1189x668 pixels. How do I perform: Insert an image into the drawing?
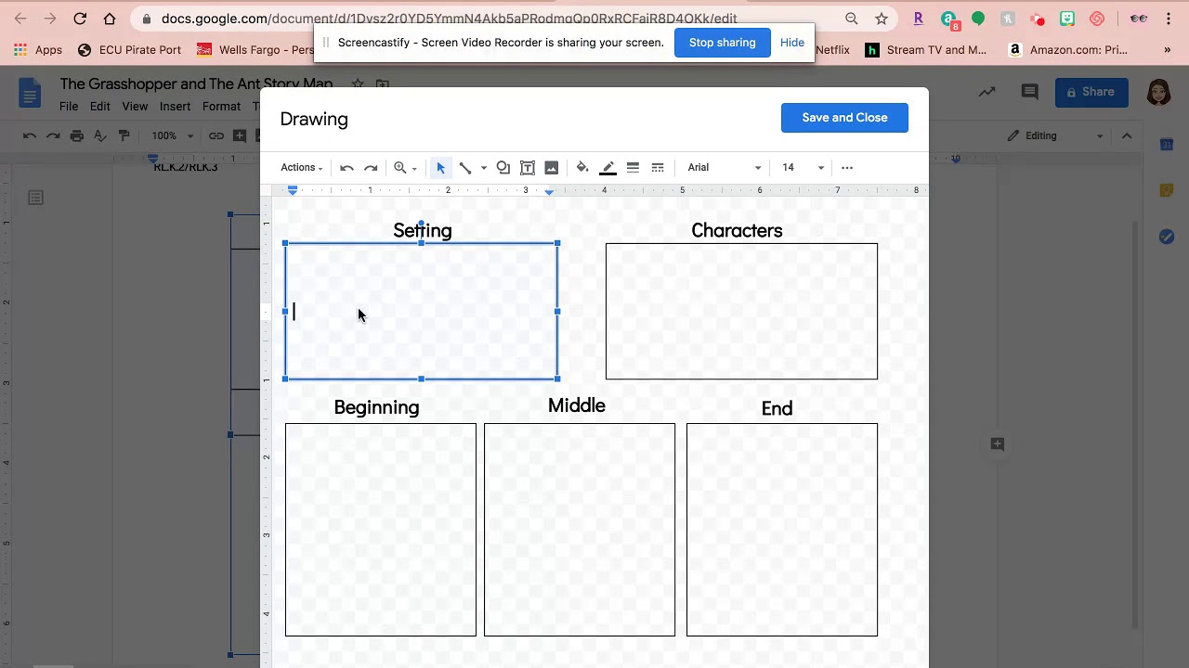[552, 168]
